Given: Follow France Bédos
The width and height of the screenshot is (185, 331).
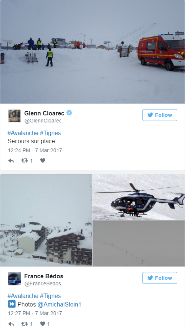Looking at the screenshot, I should point(160,278).
